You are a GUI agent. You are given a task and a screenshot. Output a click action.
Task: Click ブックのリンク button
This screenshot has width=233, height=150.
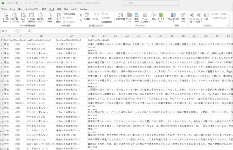coord(69,22)
